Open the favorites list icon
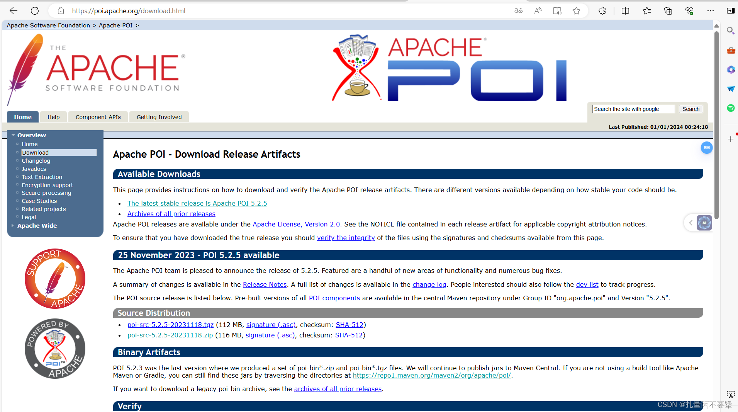The height and width of the screenshot is (412, 738). [647, 11]
